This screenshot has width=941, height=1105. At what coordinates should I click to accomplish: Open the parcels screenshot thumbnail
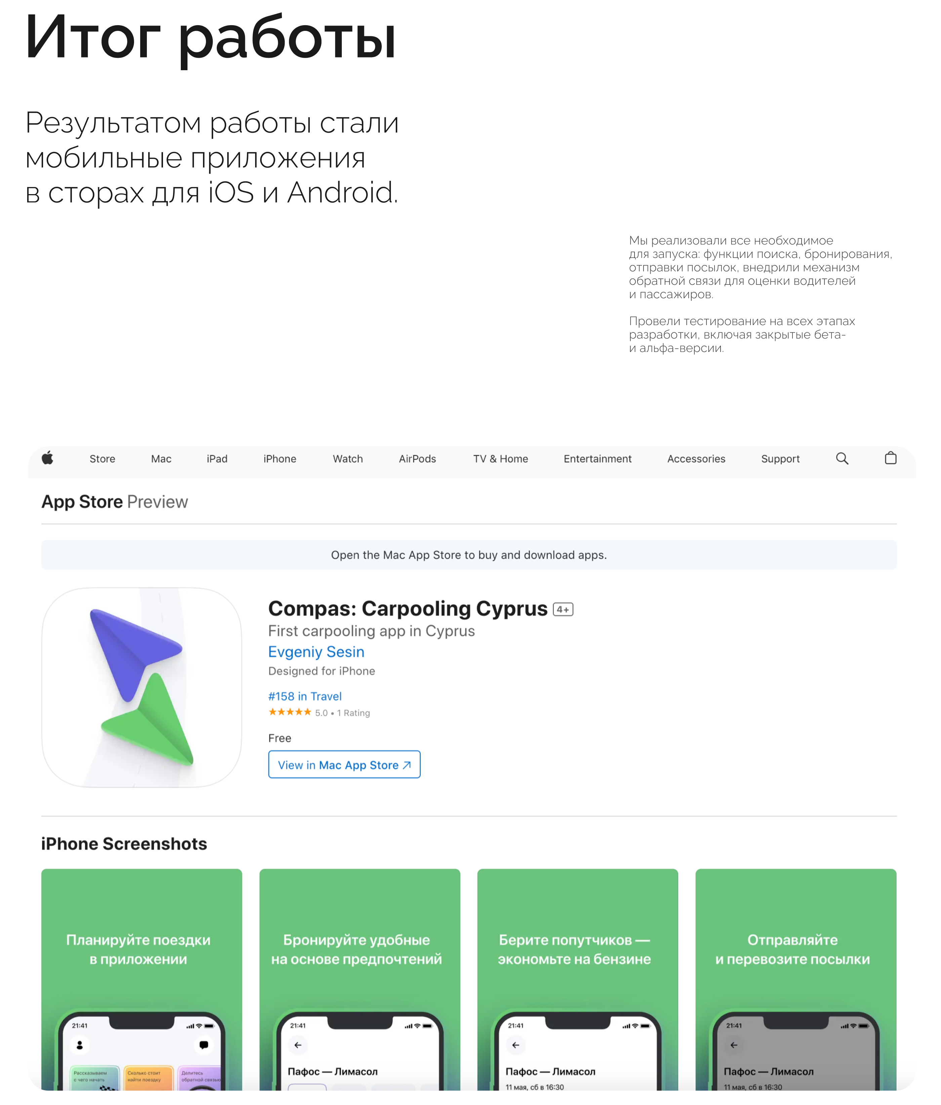[x=795, y=979]
